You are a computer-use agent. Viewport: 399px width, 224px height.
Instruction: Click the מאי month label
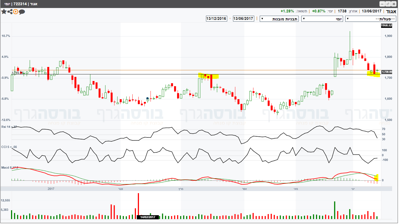click(295, 189)
